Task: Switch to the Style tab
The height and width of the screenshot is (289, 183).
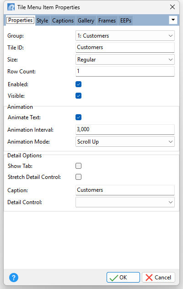Action: pos(42,21)
